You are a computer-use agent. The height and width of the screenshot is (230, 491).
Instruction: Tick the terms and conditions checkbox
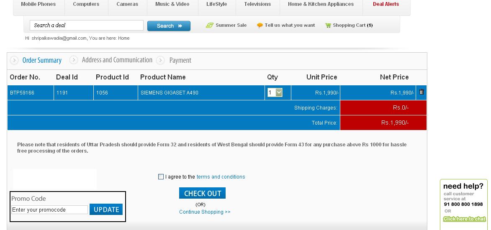[161, 177]
